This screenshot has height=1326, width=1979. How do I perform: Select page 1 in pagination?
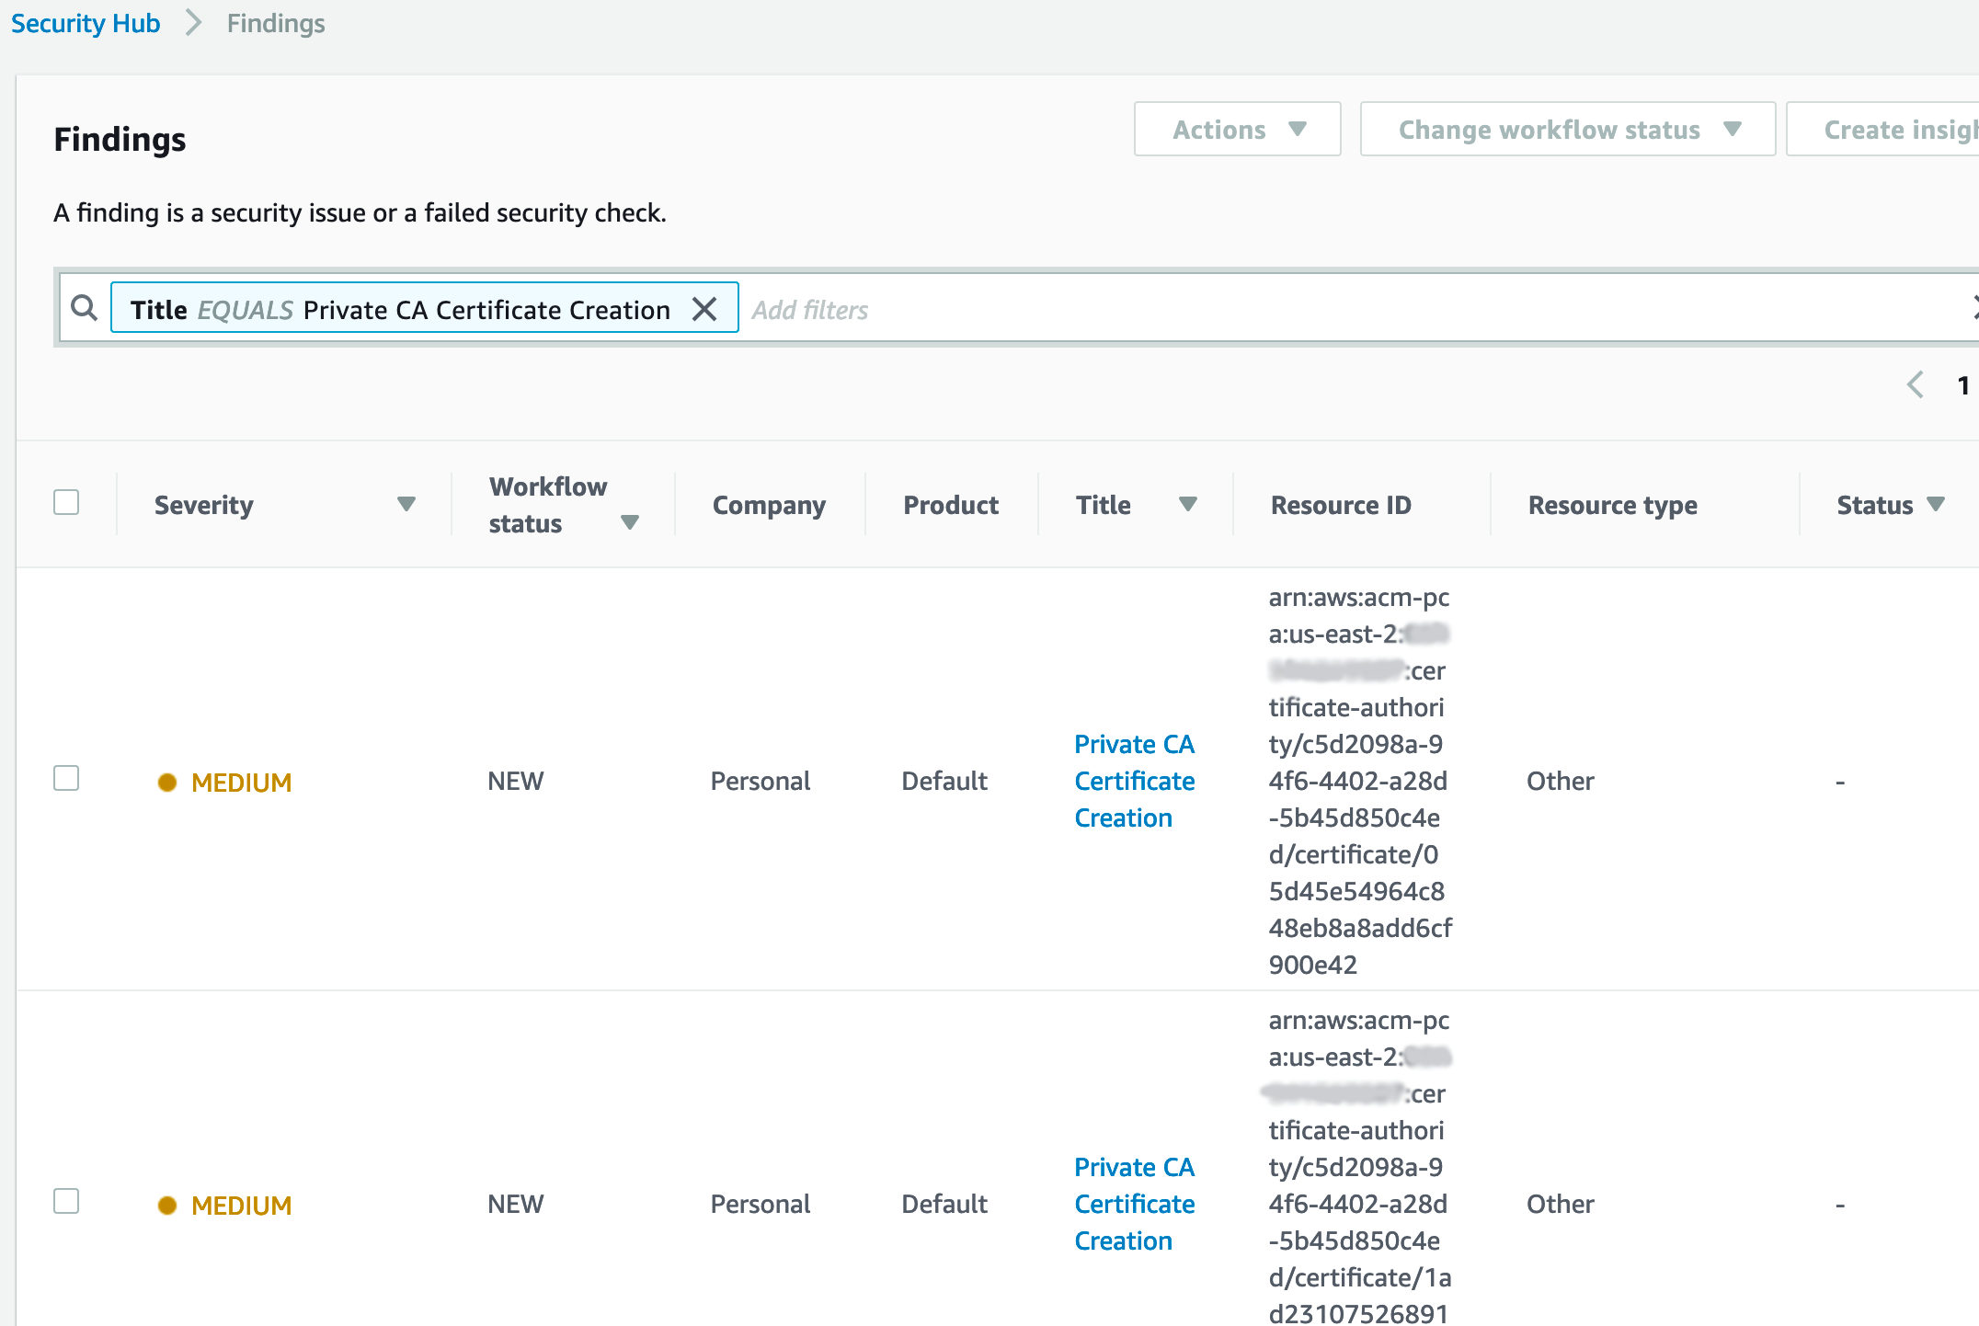pos(1964,385)
